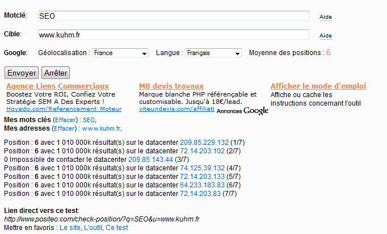Click the Annonces Google label
This screenshot has width=387, height=234.
(242, 111)
